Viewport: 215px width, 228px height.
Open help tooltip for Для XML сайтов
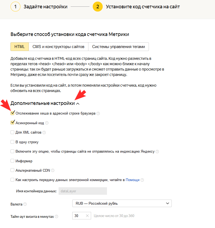click(x=44, y=133)
